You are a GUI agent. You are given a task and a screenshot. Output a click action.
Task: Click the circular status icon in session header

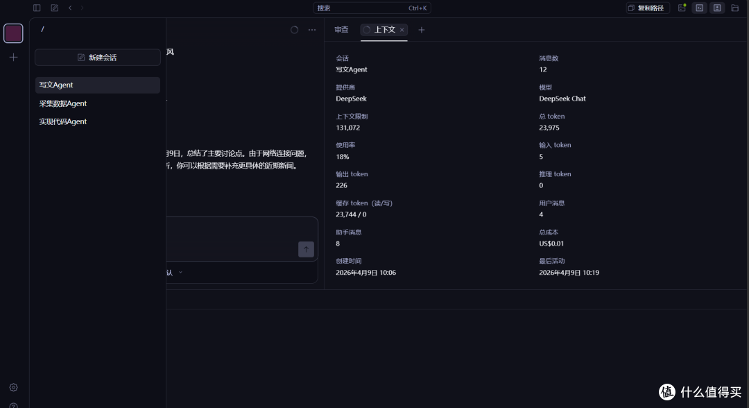click(294, 30)
